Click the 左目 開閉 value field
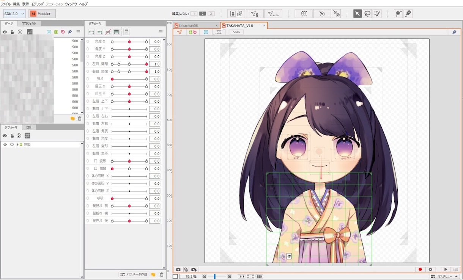This screenshot has width=463, height=280. click(154, 64)
